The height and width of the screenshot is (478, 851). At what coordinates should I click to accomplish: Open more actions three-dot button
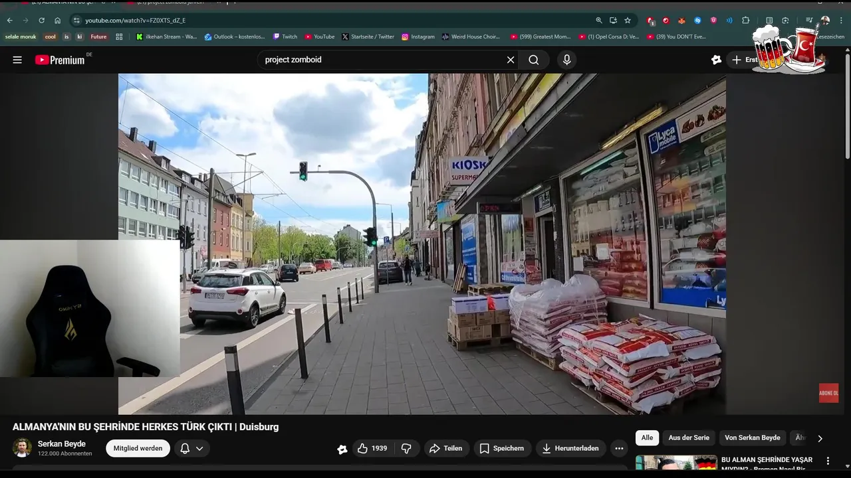[x=619, y=448]
